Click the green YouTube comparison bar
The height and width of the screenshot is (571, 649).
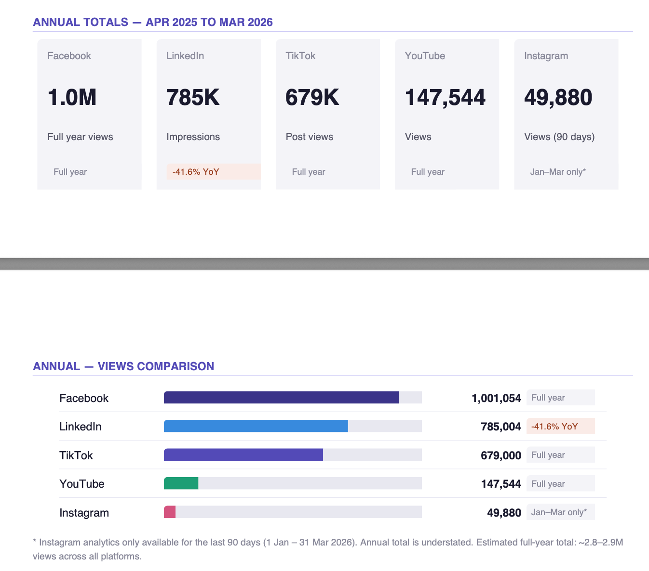[x=181, y=483]
